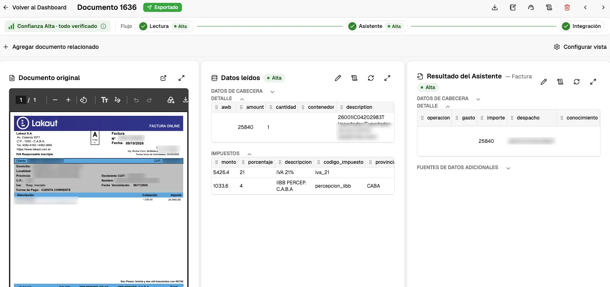Viewport: 610px width, 287px height.
Task: Refresh the Datos leídos panel
Action: (x=371, y=78)
